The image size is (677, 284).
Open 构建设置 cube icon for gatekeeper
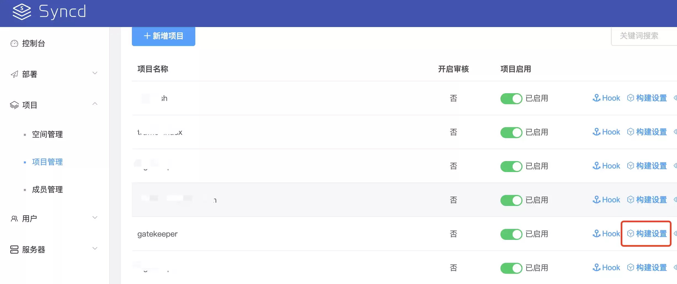tap(630, 234)
